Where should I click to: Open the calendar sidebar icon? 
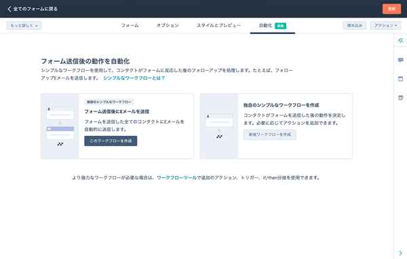point(400,97)
